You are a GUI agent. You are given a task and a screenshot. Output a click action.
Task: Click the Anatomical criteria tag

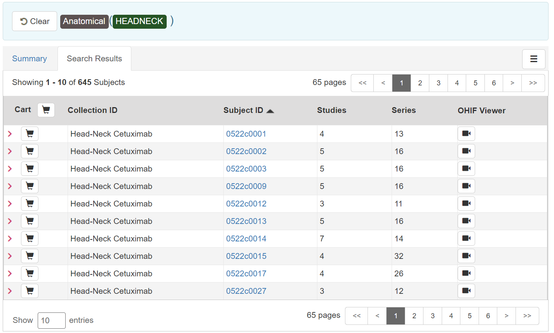[84, 21]
